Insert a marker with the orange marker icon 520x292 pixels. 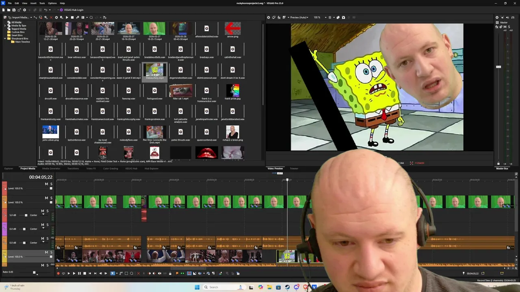[x=177, y=273]
